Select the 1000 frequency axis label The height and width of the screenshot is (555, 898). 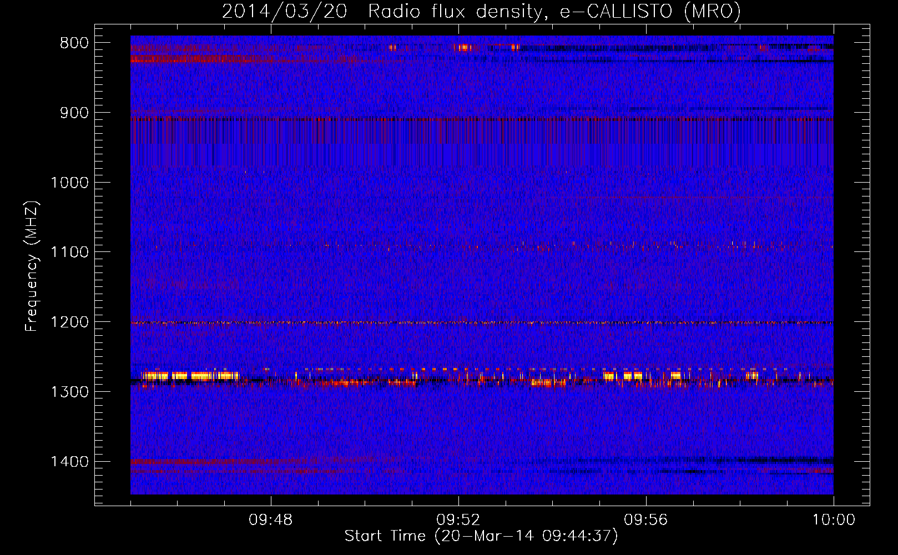click(69, 183)
